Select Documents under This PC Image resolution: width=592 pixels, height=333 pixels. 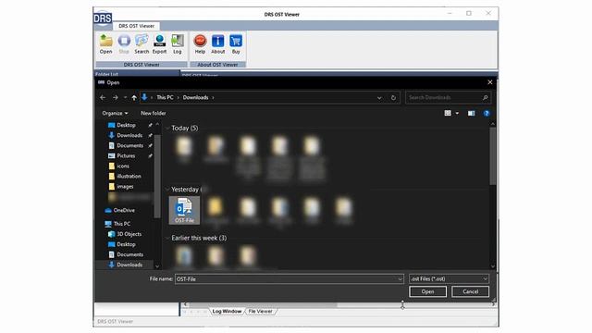coord(129,254)
